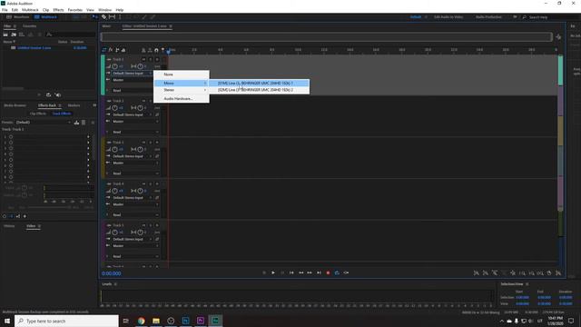The width and height of the screenshot is (581, 327).
Task: Open the Favorites menu
Action: tap(74, 10)
